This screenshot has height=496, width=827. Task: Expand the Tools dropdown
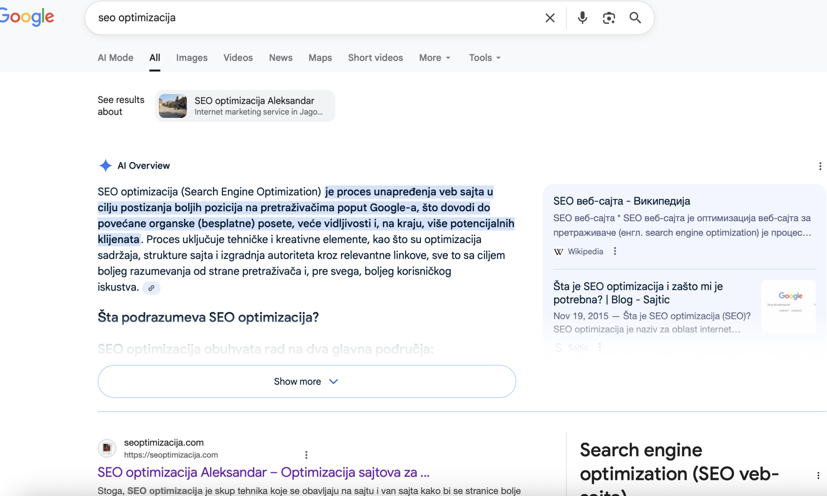coord(485,58)
